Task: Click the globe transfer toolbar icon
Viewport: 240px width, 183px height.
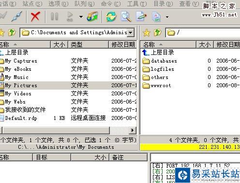Action: [x=92, y=16]
